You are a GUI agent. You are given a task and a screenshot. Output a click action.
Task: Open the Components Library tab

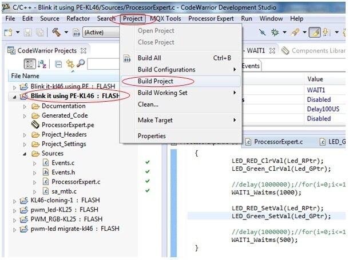(x=314, y=51)
